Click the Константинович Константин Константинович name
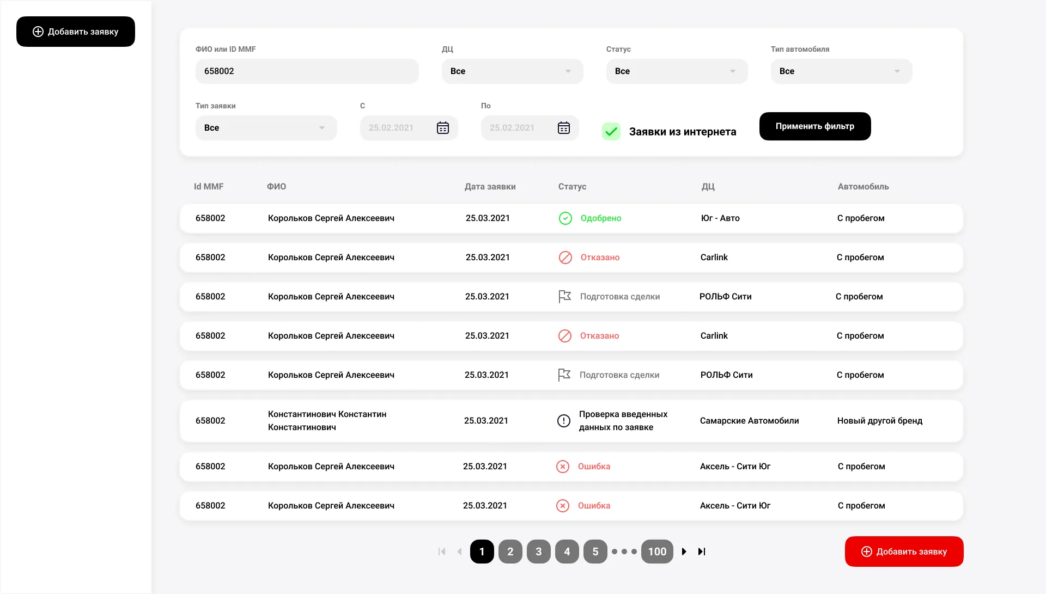The height and width of the screenshot is (594, 1046). (327, 421)
